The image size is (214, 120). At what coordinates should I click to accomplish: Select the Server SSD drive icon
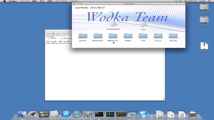(204, 7)
